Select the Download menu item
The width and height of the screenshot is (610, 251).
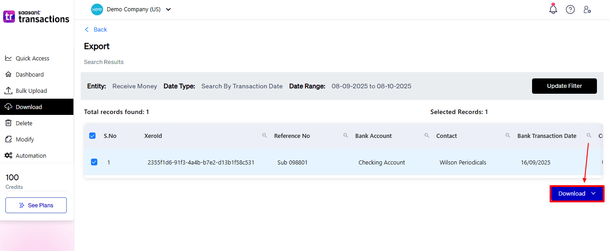(x=36, y=107)
